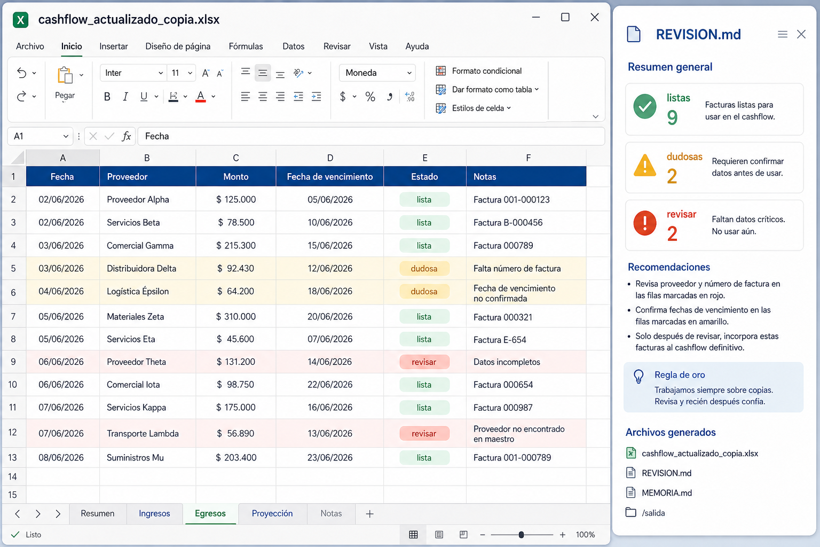Open cashflow_actualizado_copia.xlsx in Archivos generados

[692, 454]
